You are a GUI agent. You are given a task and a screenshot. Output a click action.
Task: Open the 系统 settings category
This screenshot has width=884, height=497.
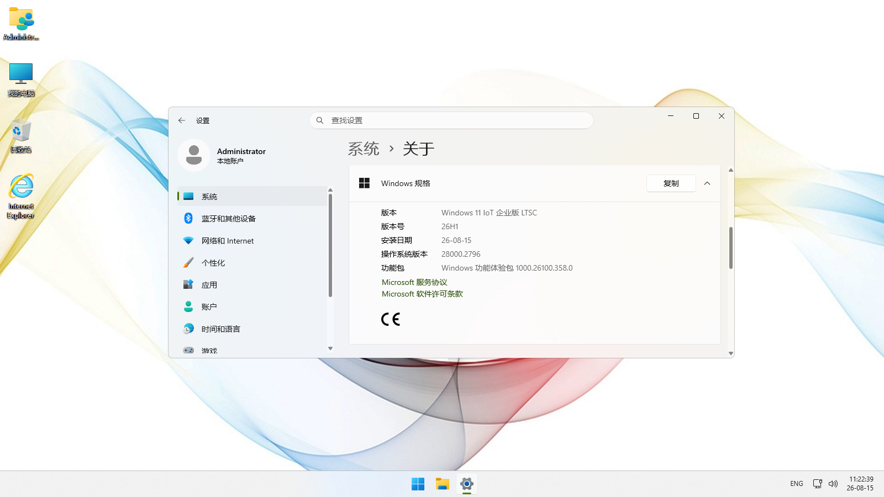coord(252,197)
